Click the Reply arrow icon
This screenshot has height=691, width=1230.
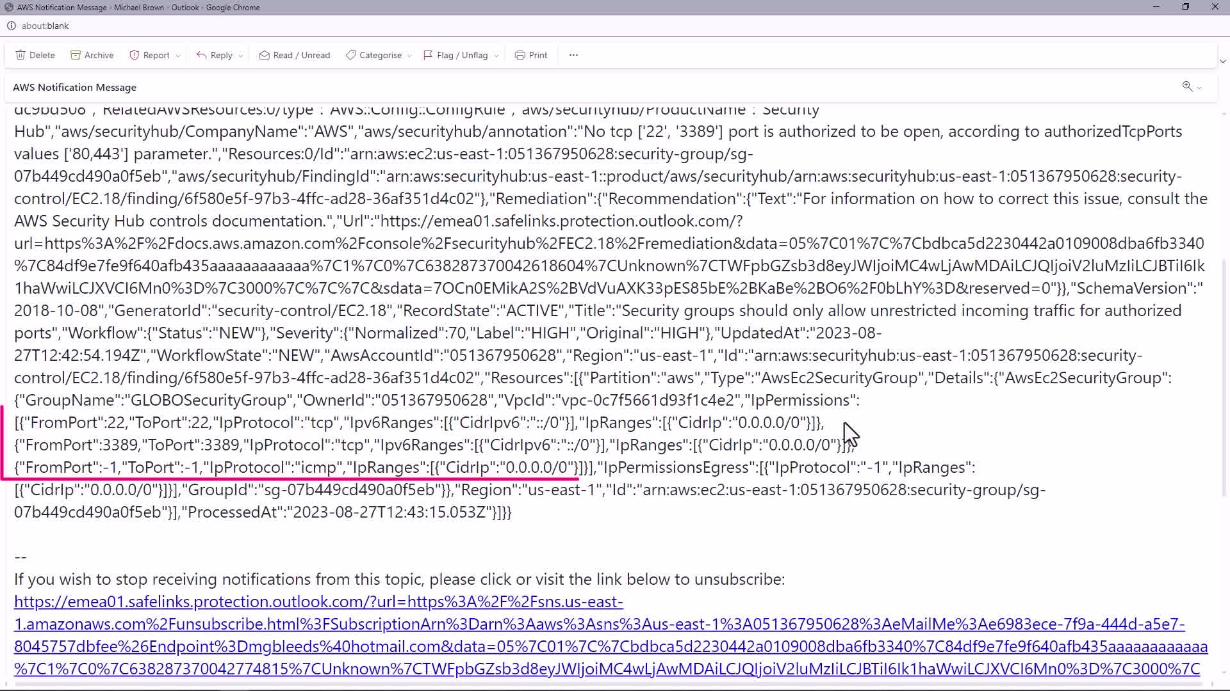click(201, 55)
